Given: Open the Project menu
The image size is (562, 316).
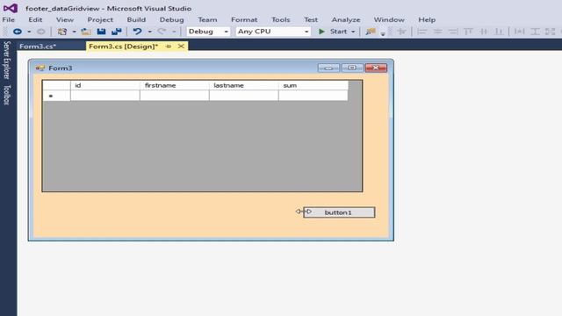Looking at the screenshot, I should (100, 19).
